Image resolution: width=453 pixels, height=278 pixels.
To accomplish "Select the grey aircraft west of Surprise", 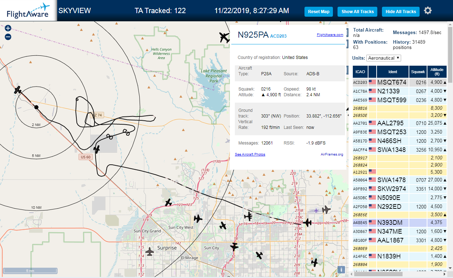I will pyautogui.click(x=150, y=252).
